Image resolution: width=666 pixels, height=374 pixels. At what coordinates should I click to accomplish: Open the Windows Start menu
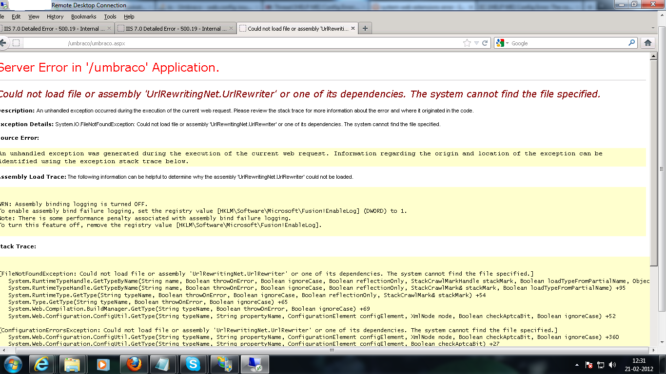(x=12, y=364)
